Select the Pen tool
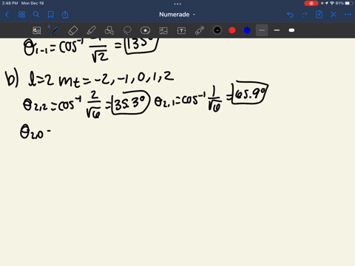This screenshot has height=266, width=355. [x=55, y=30]
